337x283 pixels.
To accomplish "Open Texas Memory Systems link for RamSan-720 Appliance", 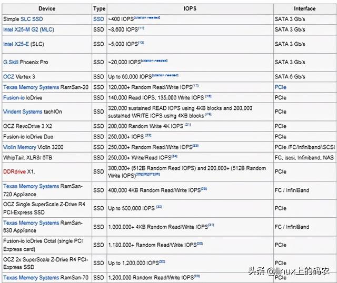I will [x=31, y=186].
